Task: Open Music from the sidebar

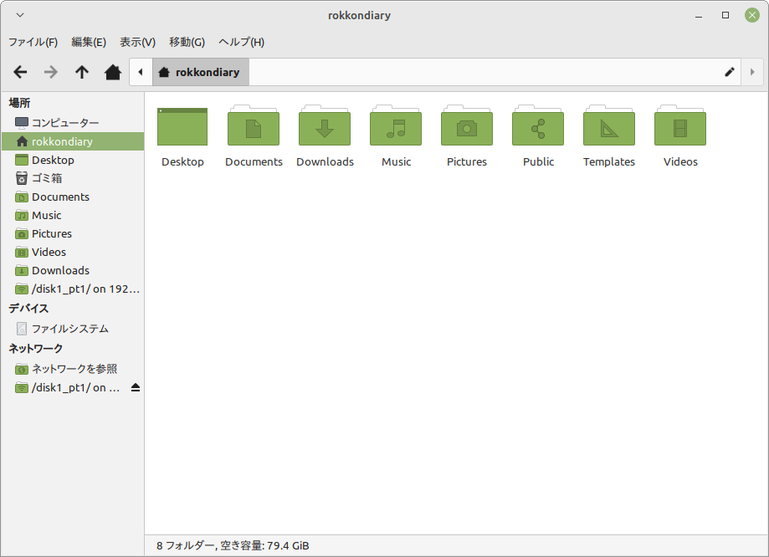Action: [x=73, y=215]
